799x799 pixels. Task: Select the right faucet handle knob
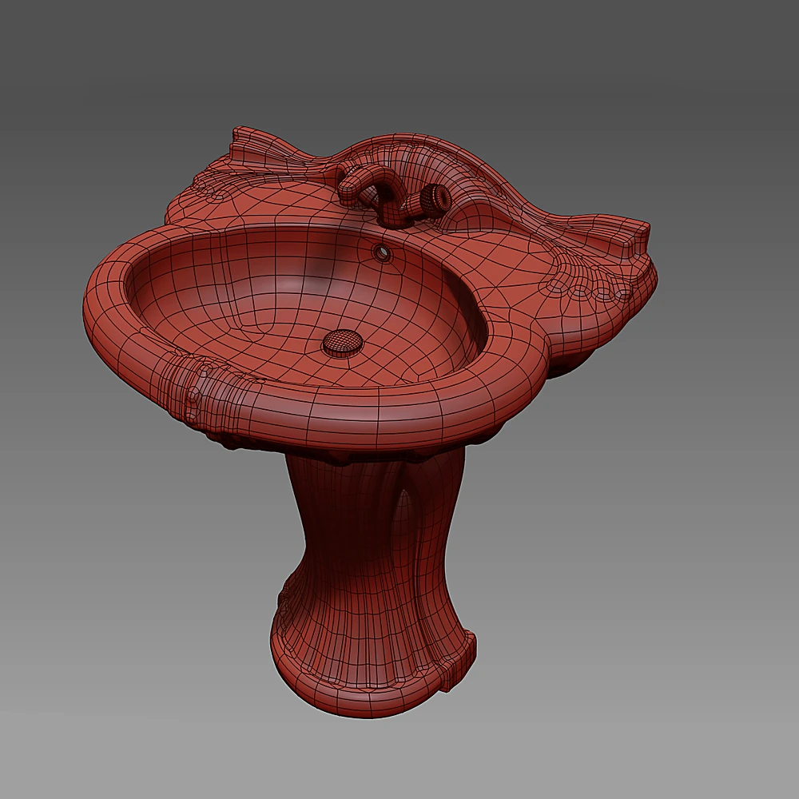click(x=433, y=196)
